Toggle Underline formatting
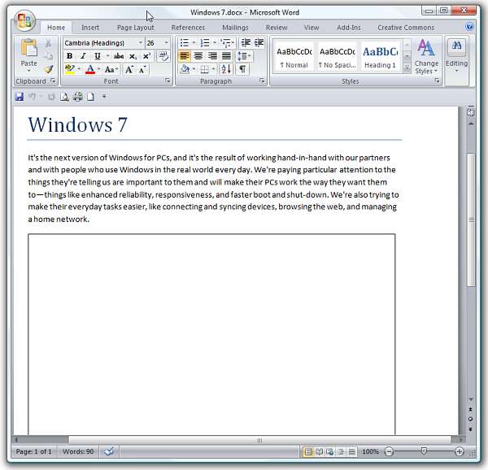The height and width of the screenshot is (470, 488). coord(98,56)
